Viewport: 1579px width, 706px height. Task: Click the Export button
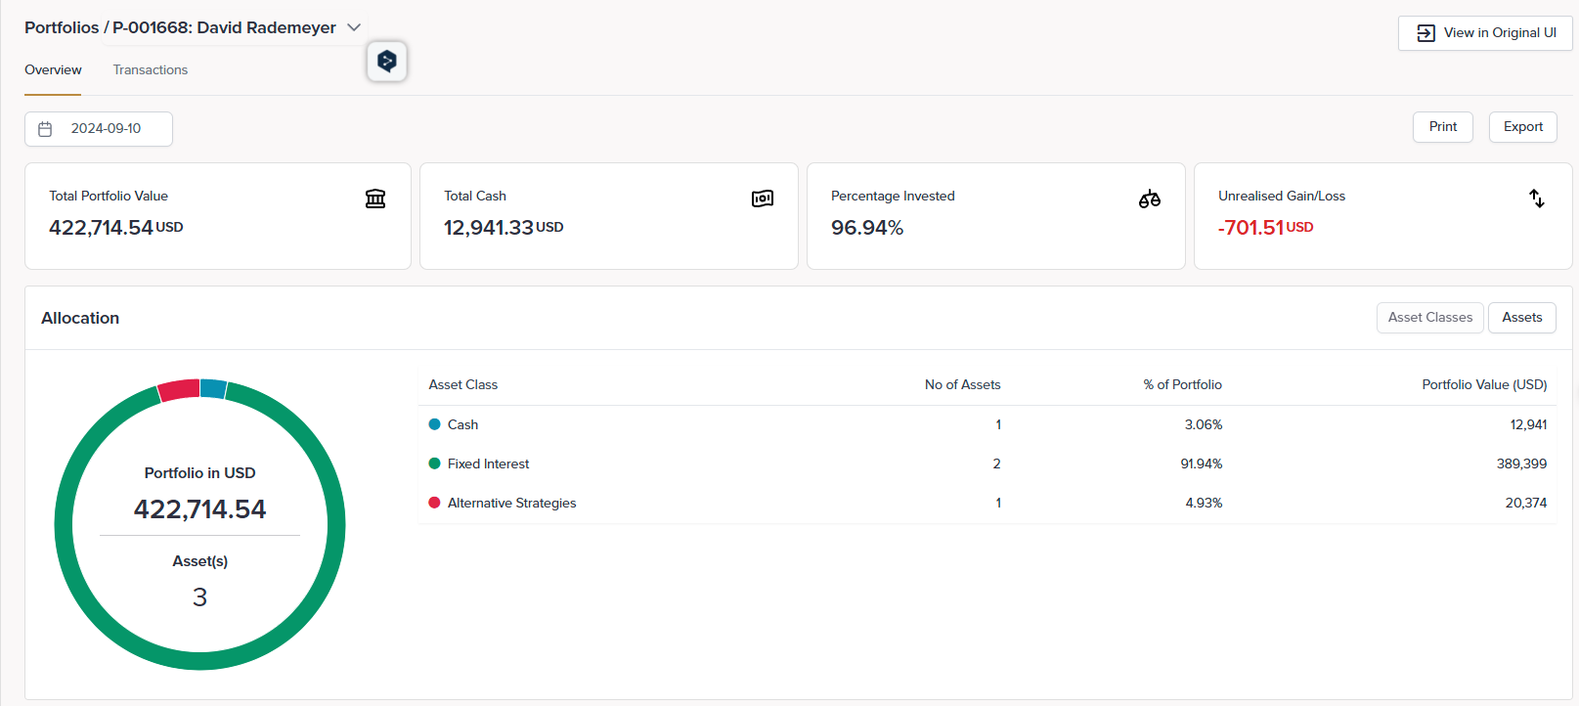(x=1522, y=127)
